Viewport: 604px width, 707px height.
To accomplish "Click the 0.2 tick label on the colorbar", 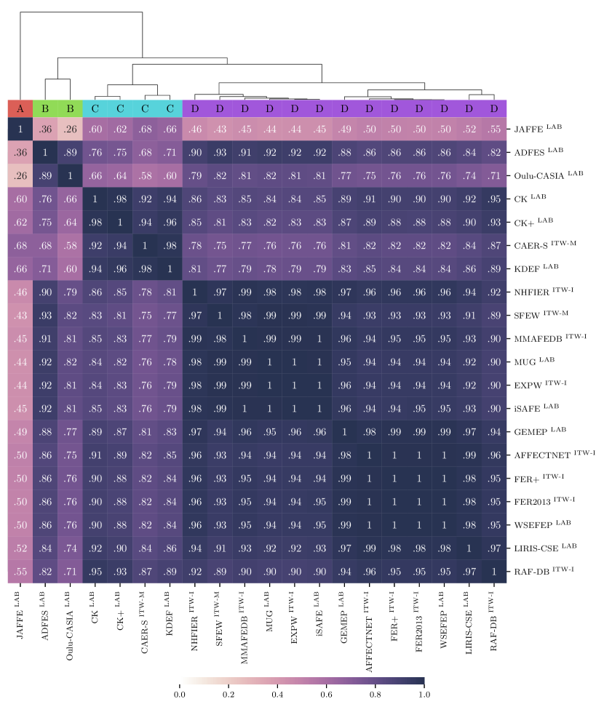I will [x=229, y=695].
